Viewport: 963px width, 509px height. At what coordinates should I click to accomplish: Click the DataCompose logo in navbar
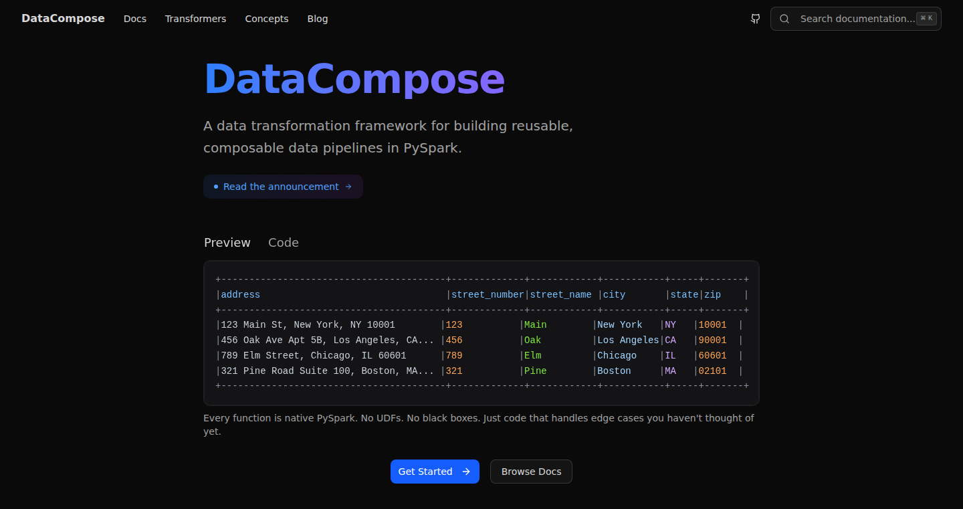[63, 19]
